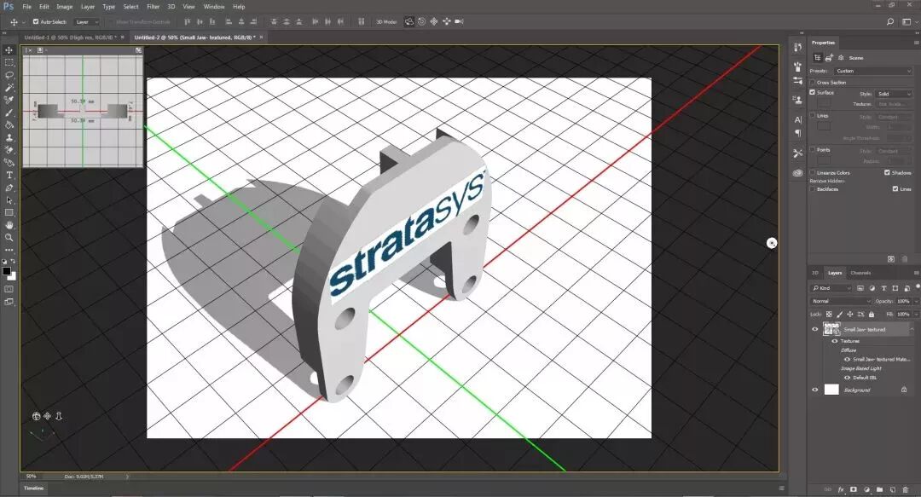Click the 50% zoom level field

pos(32,477)
